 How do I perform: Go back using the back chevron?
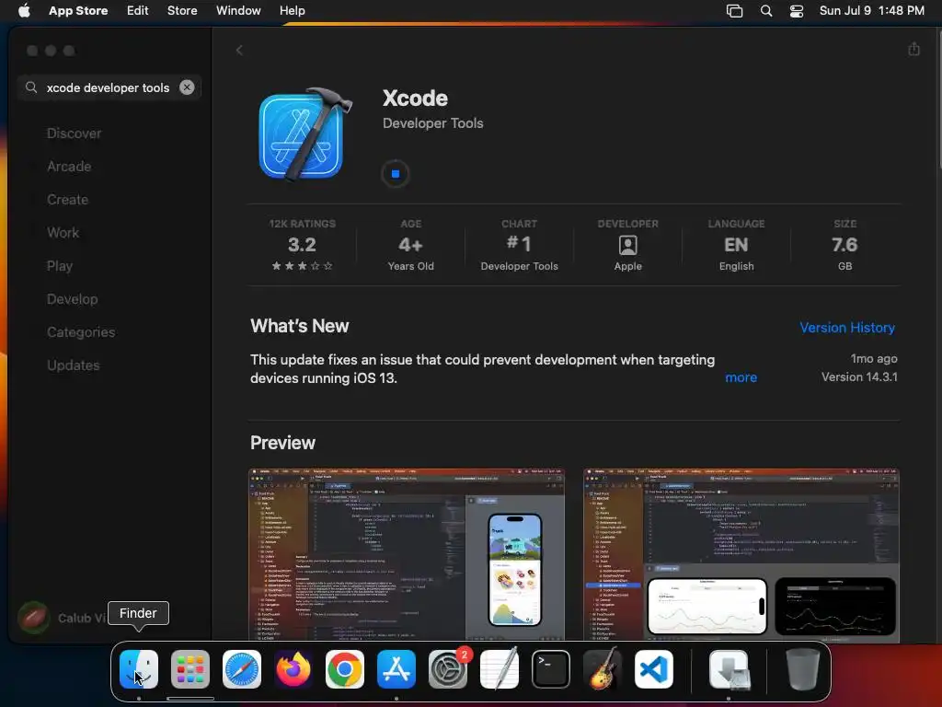(x=239, y=51)
